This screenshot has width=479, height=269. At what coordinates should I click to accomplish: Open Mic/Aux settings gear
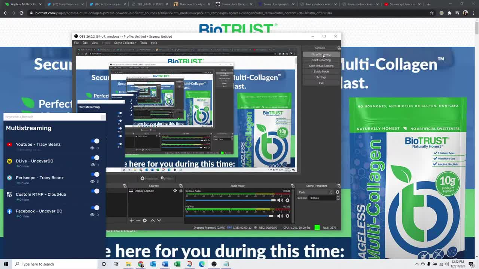(x=287, y=216)
